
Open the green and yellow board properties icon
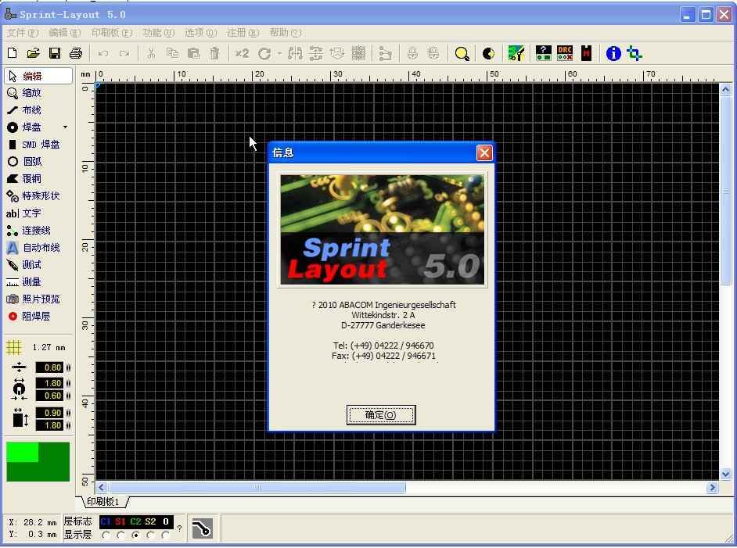click(516, 53)
